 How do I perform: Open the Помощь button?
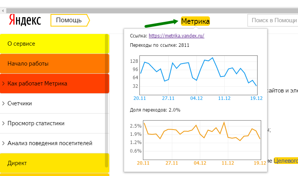click(x=70, y=20)
